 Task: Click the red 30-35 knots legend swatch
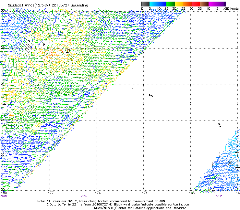[x=196, y=4]
